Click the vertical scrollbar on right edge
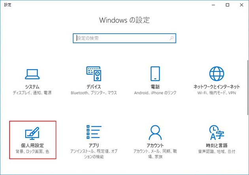Viewport: 249px width, 175px height. tap(248, 87)
